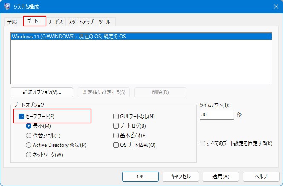This screenshot has height=186, width=283.
Task: Go to the スタートアップ tab
Action: pos(81,22)
